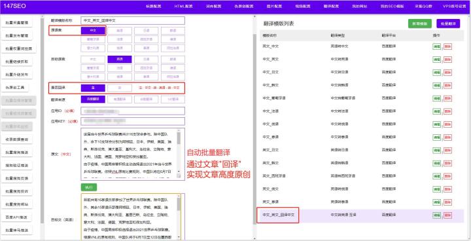Open 批量发布管理 in the sidebar
The image size is (471, 241).
click(17, 35)
